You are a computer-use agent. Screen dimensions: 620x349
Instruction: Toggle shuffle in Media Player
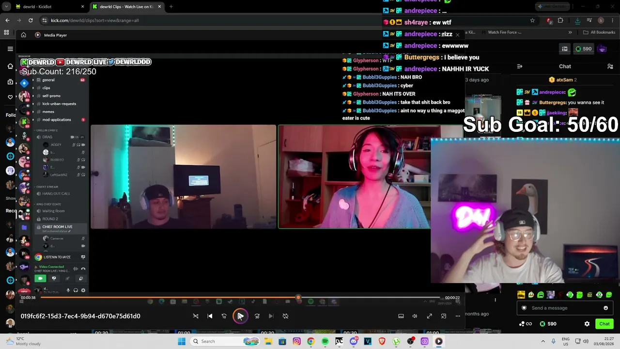click(x=196, y=316)
